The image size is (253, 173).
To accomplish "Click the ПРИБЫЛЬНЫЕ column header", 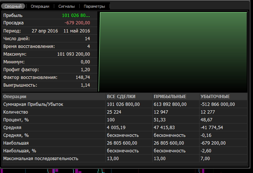I will pyautogui.click(x=170, y=96).
